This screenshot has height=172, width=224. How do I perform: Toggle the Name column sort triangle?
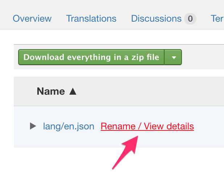[x=73, y=91]
